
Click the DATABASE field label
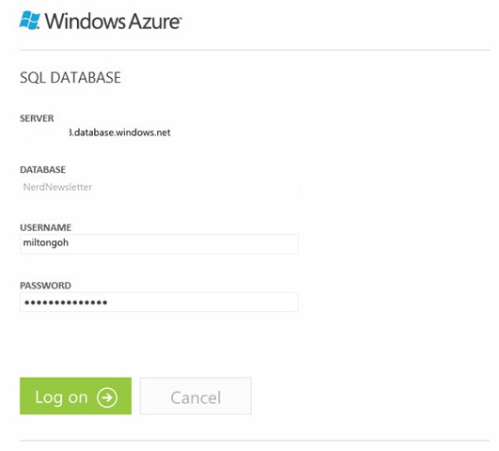click(42, 170)
